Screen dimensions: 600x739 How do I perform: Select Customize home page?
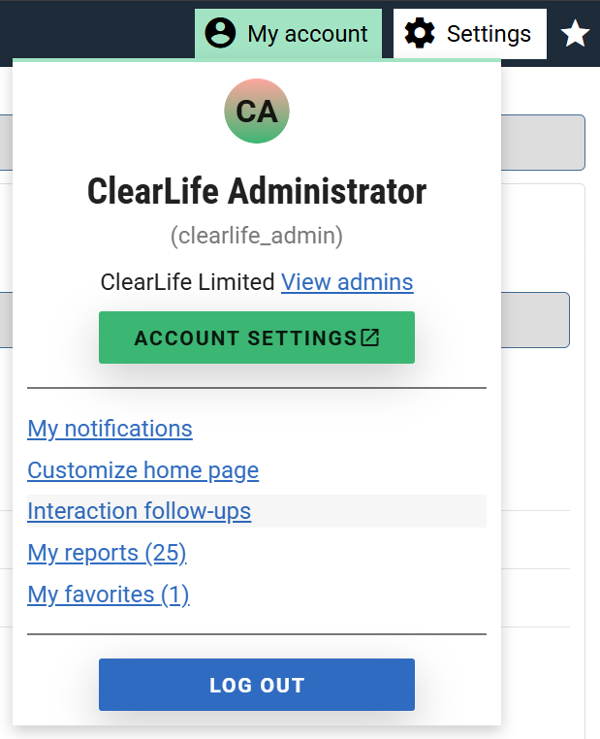[x=142, y=470]
